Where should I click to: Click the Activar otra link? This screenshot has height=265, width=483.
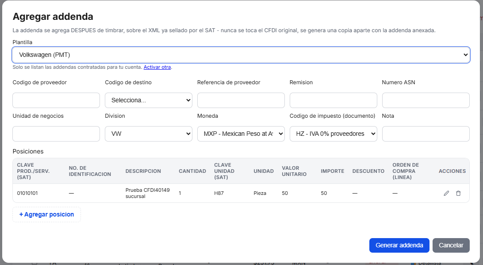[157, 67]
